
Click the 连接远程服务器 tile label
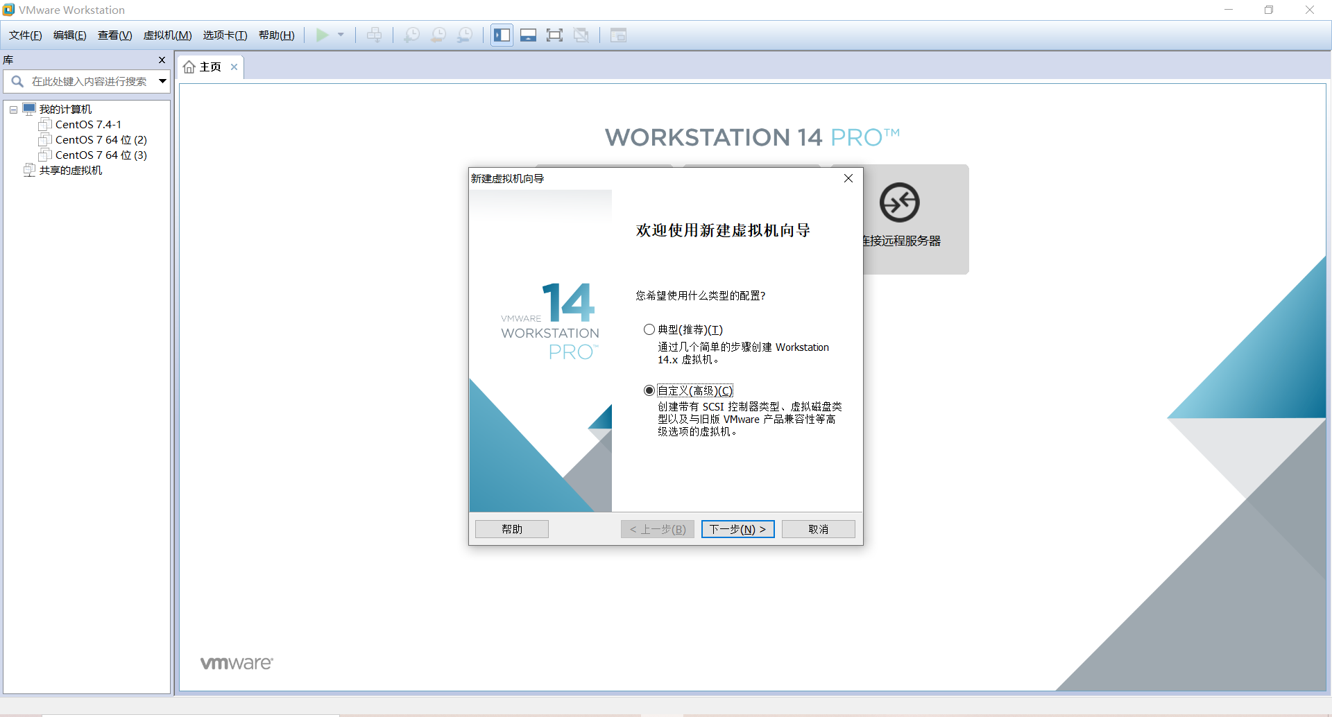coord(902,241)
